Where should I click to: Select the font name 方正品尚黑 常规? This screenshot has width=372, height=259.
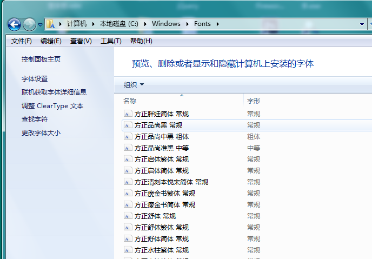(158, 125)
